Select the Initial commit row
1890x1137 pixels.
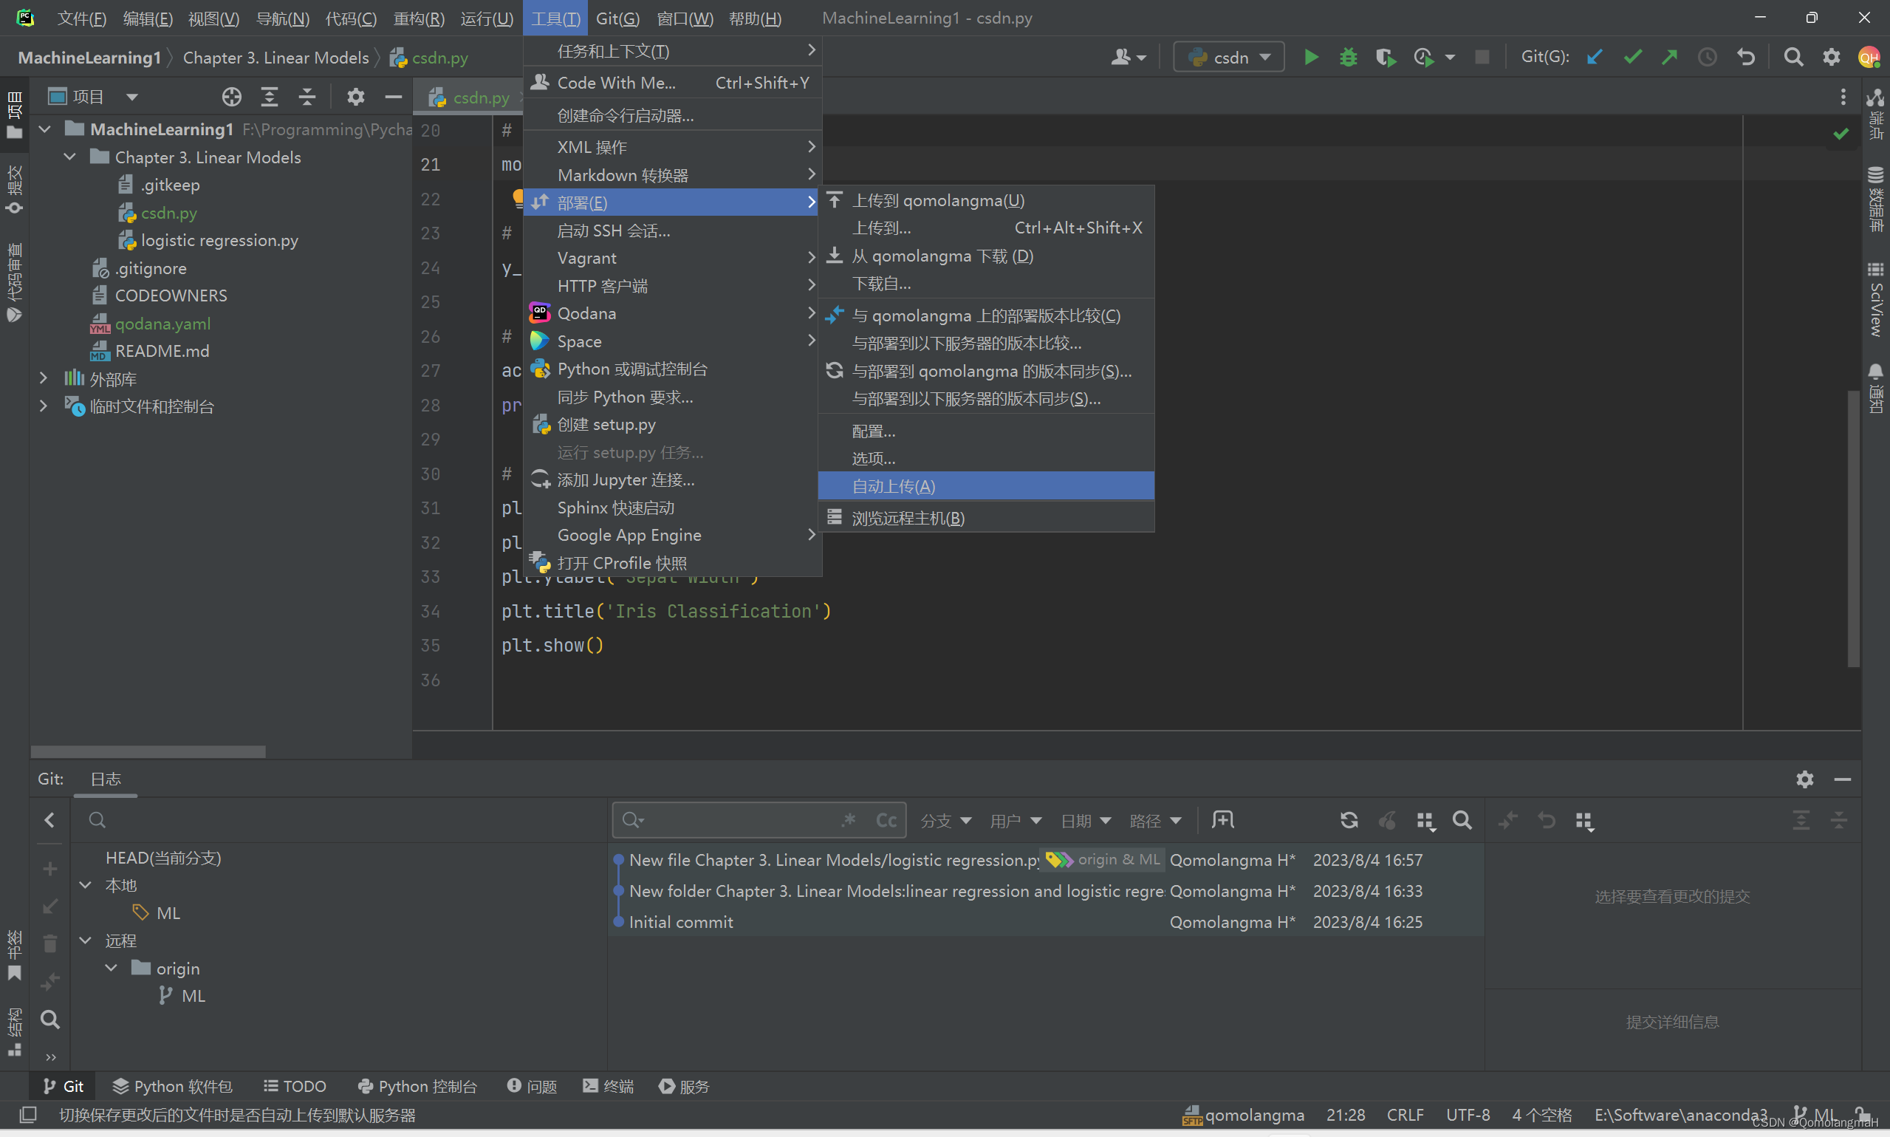[x=1046, y=923]
